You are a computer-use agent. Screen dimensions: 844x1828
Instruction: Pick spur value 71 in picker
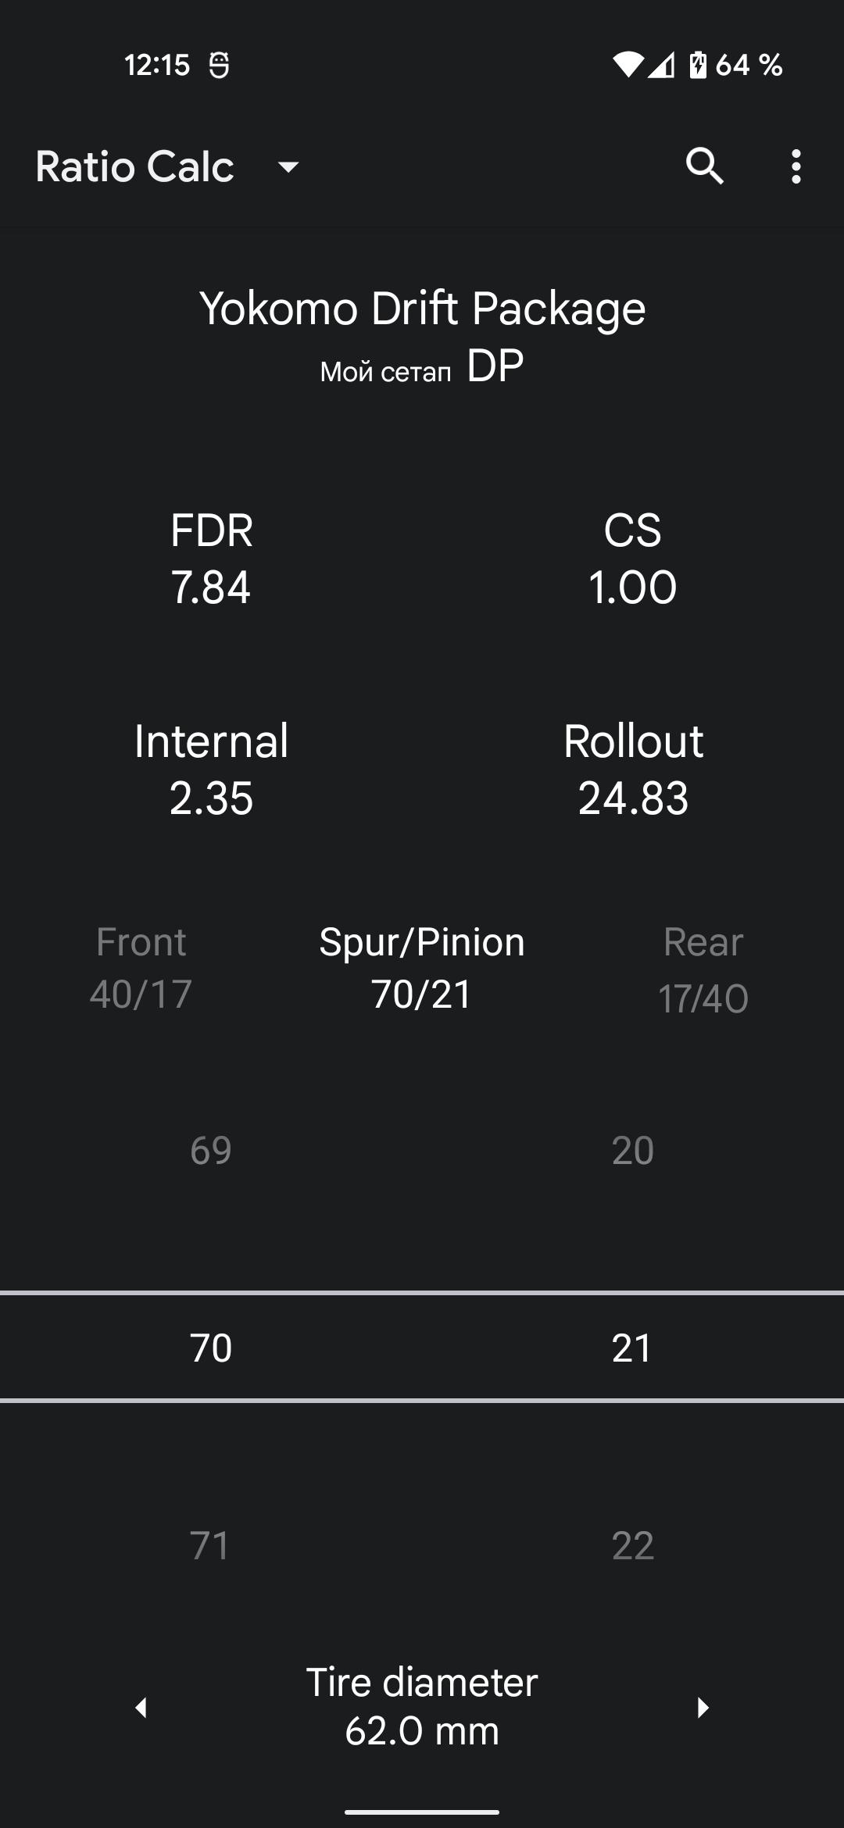pyautogui.click(x=210, y=1545)
